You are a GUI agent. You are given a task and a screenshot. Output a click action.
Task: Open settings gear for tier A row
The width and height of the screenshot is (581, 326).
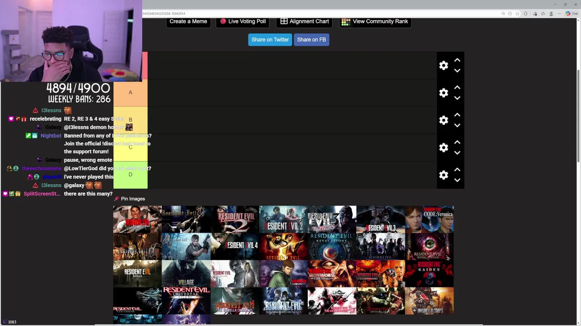[x=443, y=93]
